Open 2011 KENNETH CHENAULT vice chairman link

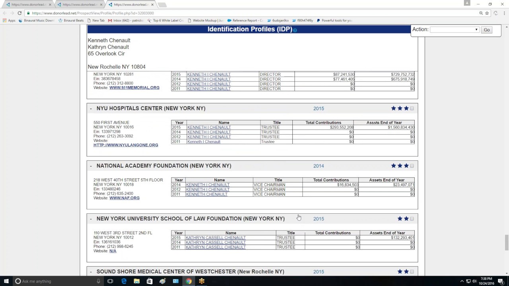[x=207, y=194]
